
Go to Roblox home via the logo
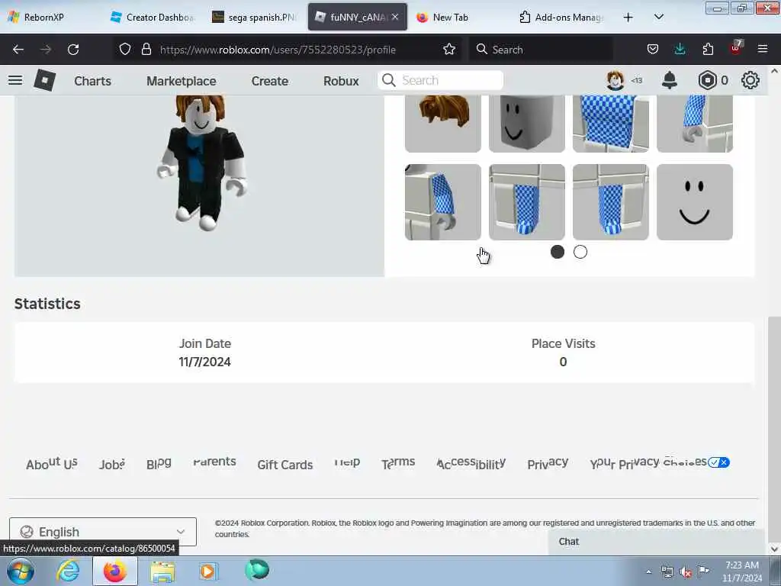pos(44,80)
